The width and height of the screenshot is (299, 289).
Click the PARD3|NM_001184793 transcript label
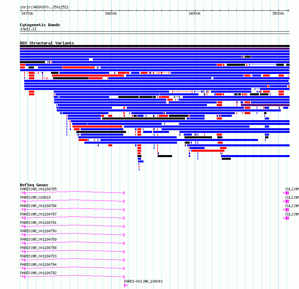click(38, 256)
